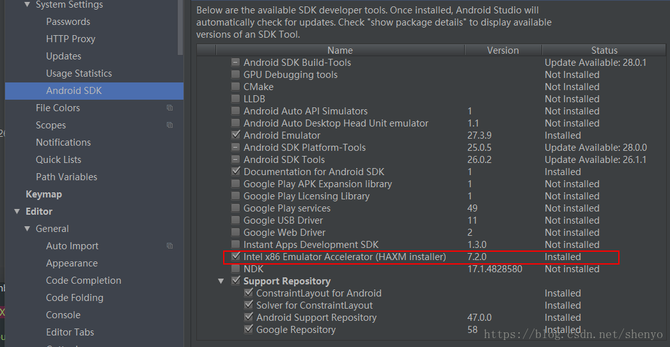Viewport: 670px width, 347px height.
Task: Toggle Android SDK Platform-Tools checkbox
Action: coord(235,148)
